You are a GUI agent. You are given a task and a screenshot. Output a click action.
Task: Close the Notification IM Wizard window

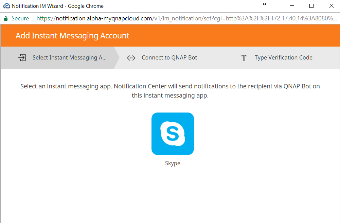(331, 6)
